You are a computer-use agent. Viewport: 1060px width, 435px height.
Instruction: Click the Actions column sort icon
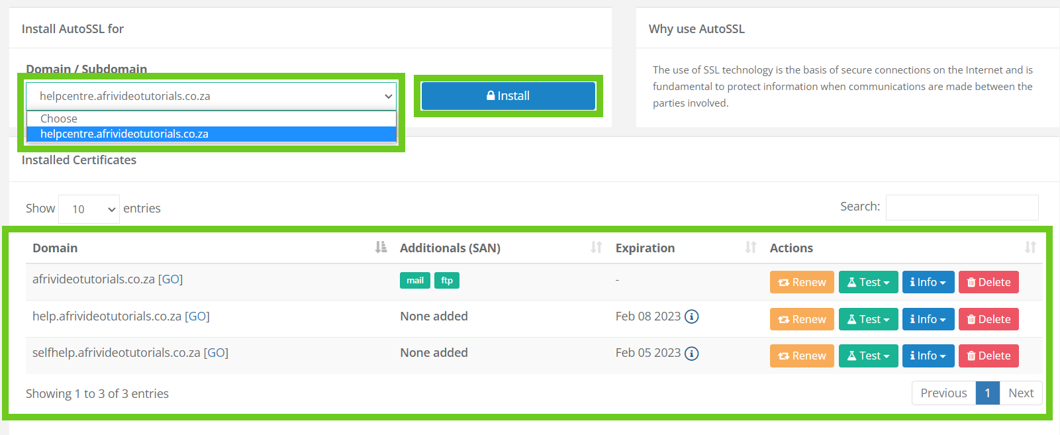(1030, 248)
